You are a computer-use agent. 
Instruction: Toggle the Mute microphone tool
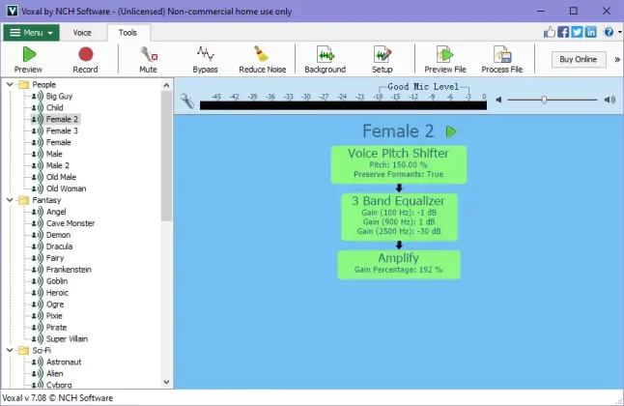(148, 59)
